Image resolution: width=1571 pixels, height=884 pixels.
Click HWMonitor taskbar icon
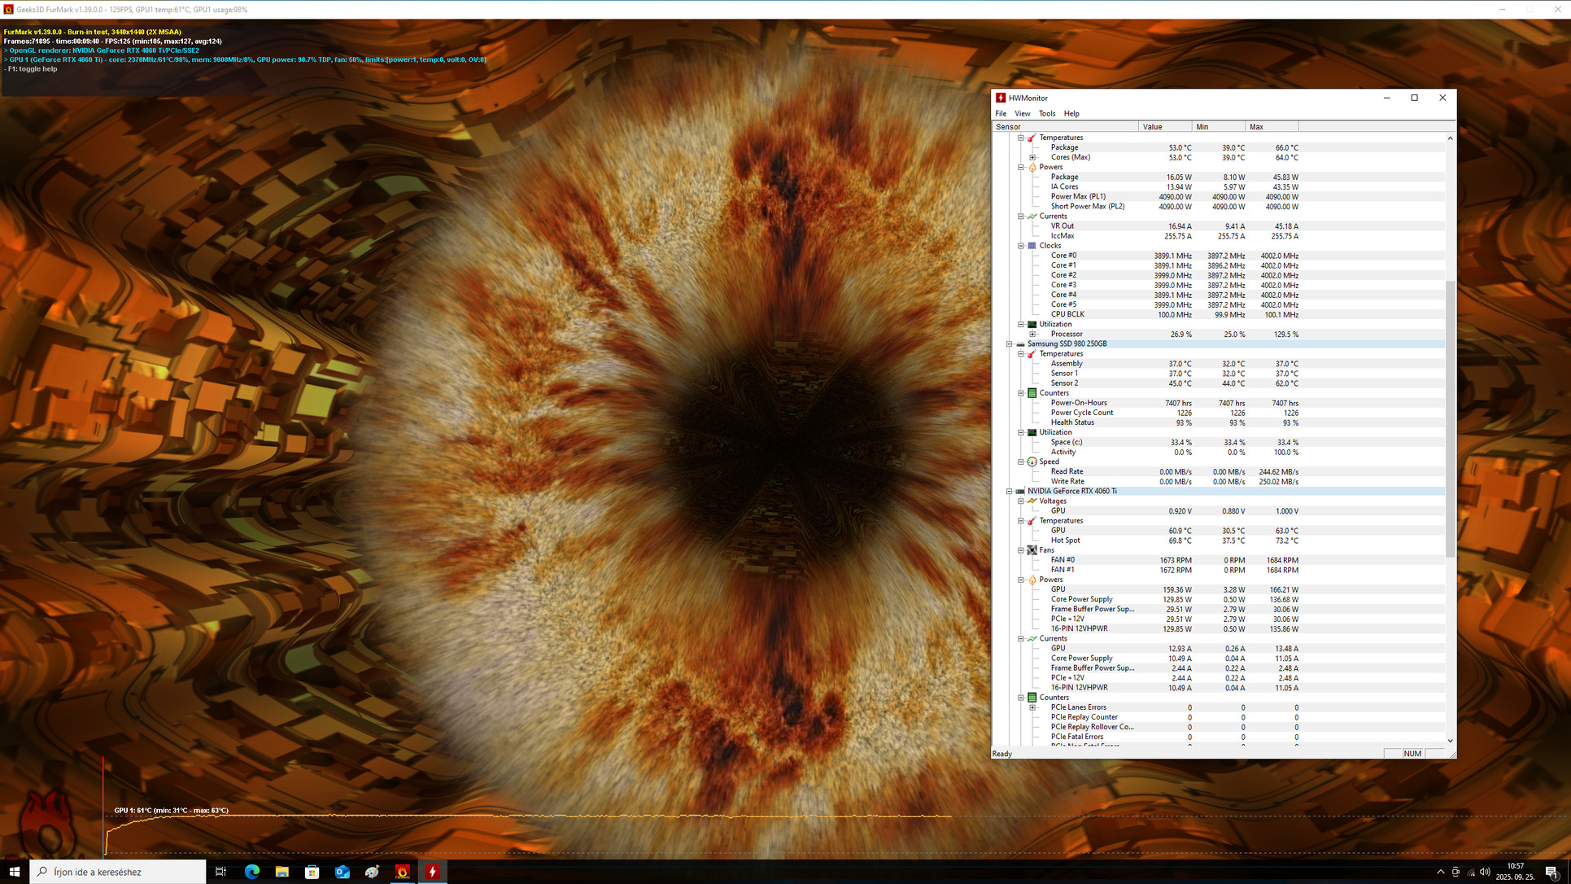(x=432, y=872)
